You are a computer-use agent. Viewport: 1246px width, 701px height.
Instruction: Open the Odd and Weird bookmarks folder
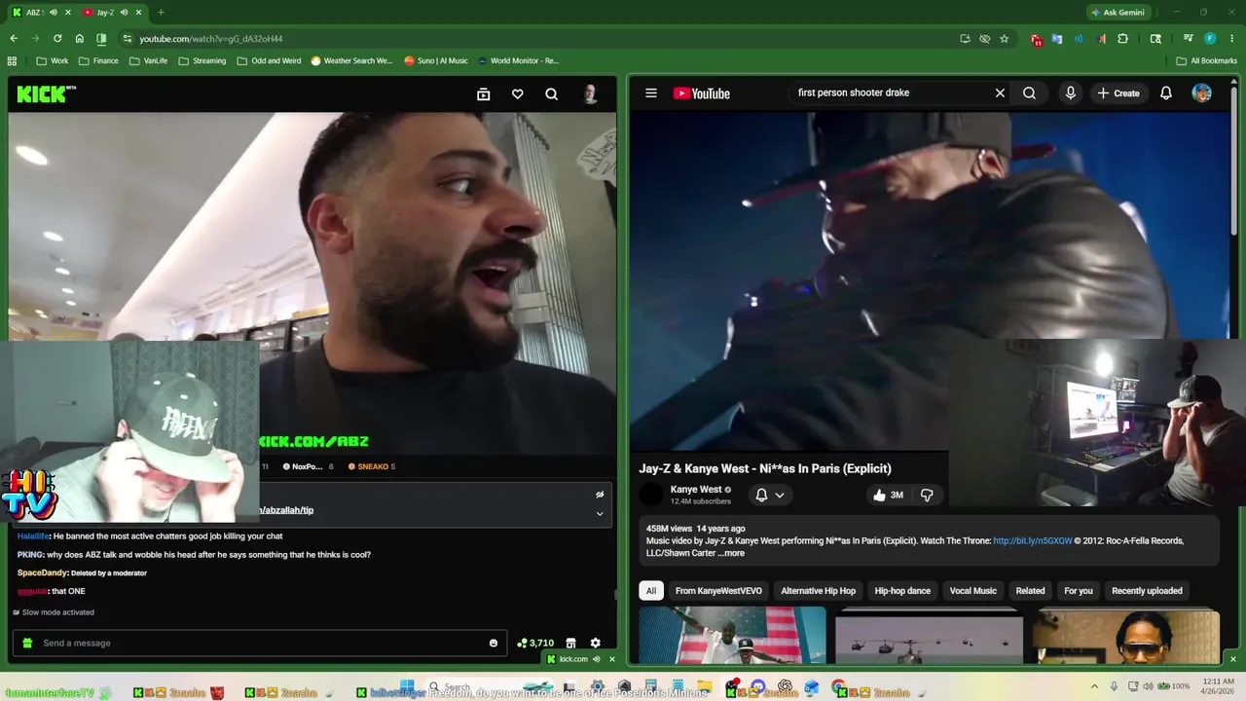pos(270,60)
